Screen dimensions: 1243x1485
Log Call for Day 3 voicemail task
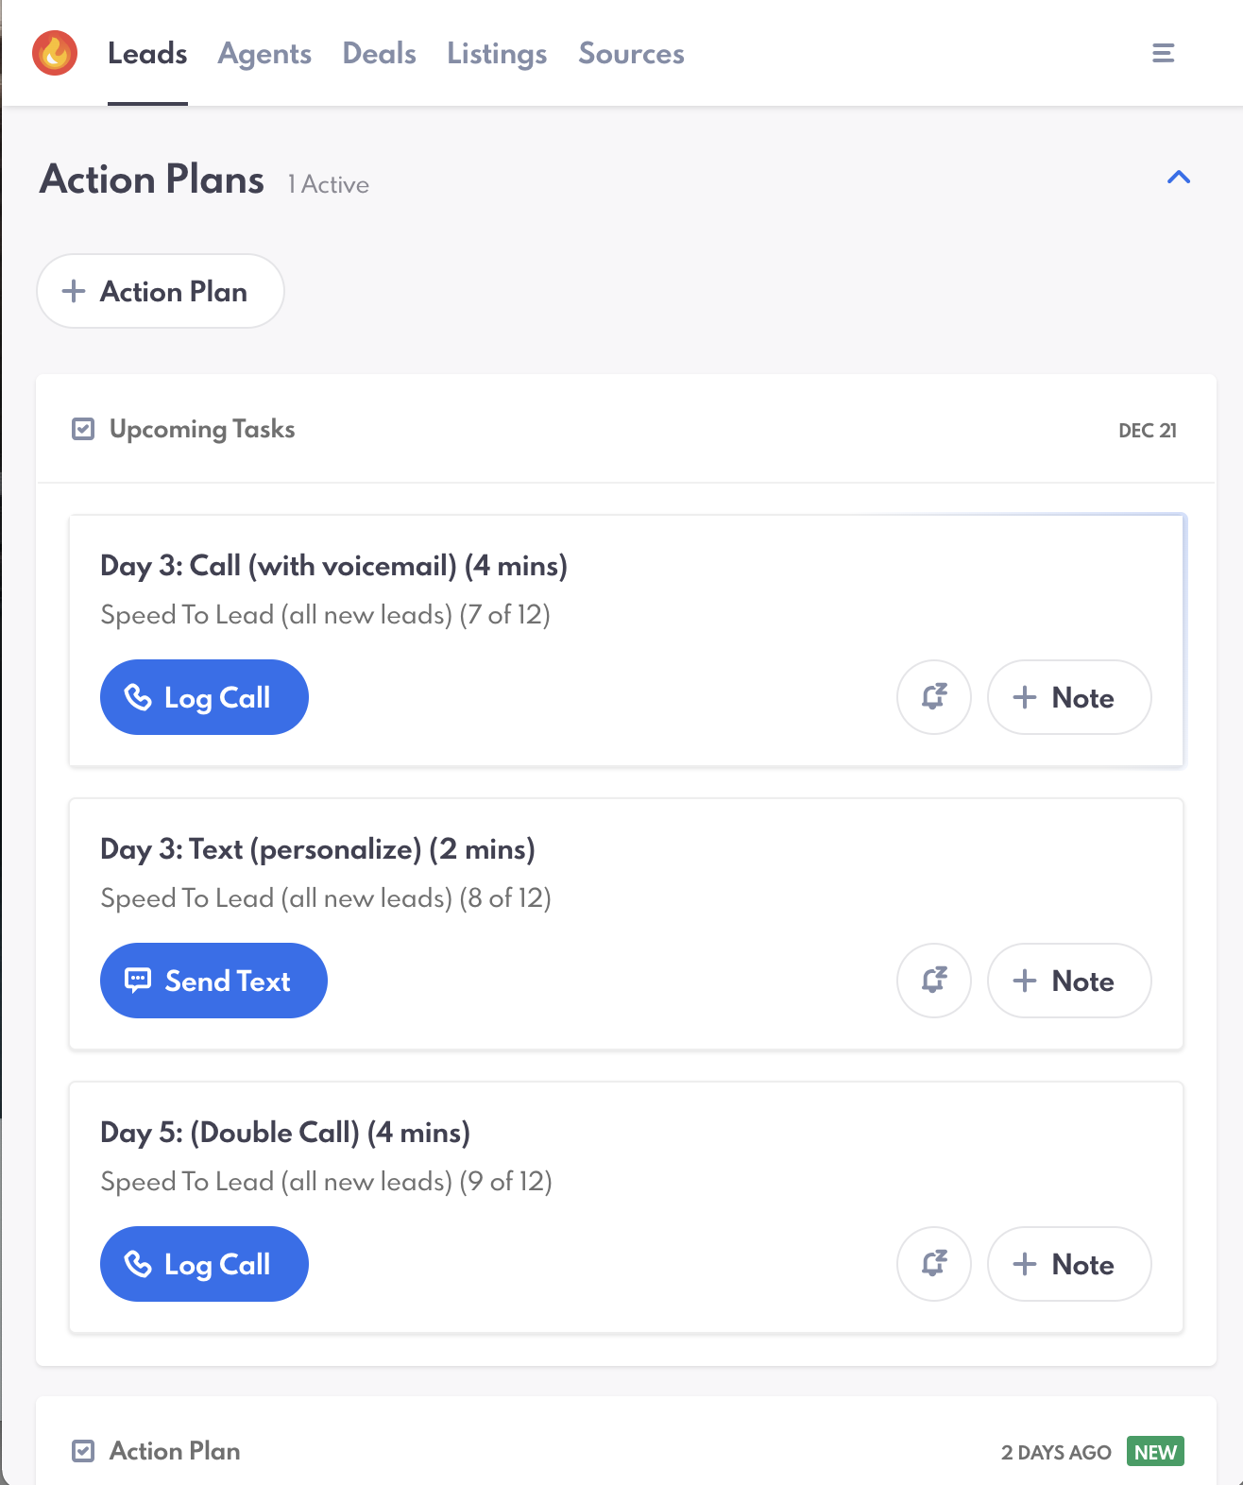(204, 697)
